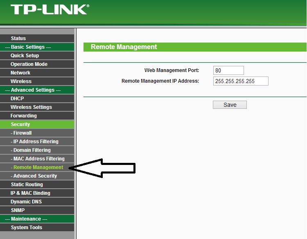Go to Operation Mode settings
The image size is (307, 239).
click(37, 64)
